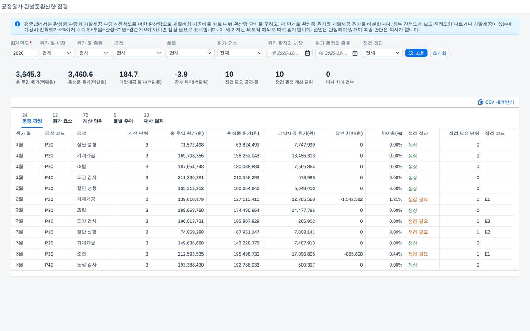The image size is (530, 331).
Task: Click the 공정 코드 column header
Action: tap(58, 133)
